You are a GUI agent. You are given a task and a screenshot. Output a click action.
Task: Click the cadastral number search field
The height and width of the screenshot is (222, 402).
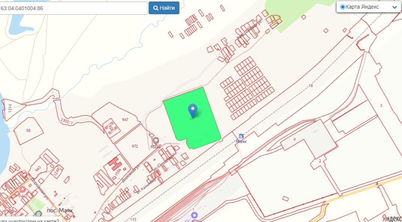tap(73, 8)
